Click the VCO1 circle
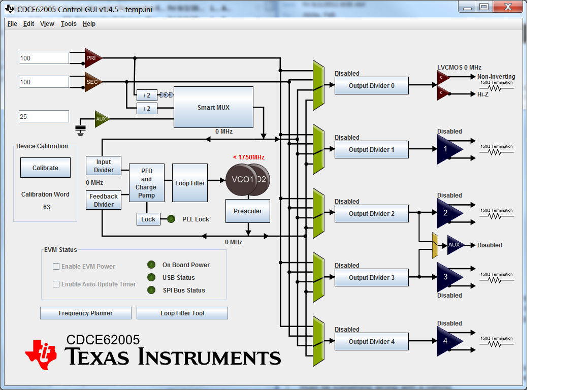The height and width of the screenshot is (390, 585). pos(241,180)
